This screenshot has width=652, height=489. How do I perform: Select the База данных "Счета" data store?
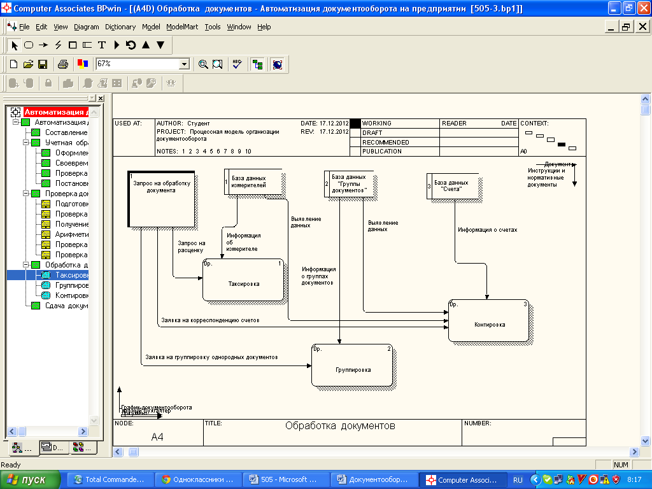[453, 186]
